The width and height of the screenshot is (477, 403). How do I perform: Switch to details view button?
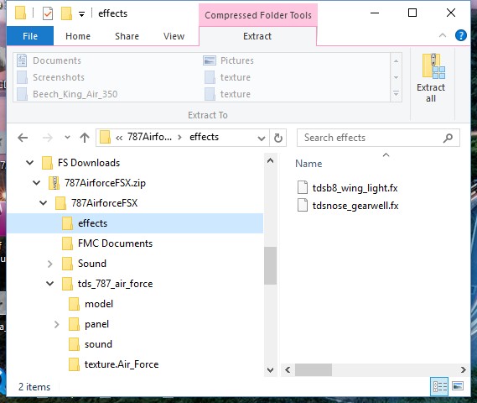pos(440,386)
